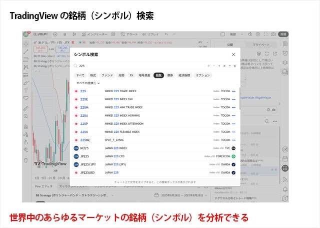The width and height of the screenshot is (320, 228).
Task: Select the FX filter chip
Action: (131, 76)
